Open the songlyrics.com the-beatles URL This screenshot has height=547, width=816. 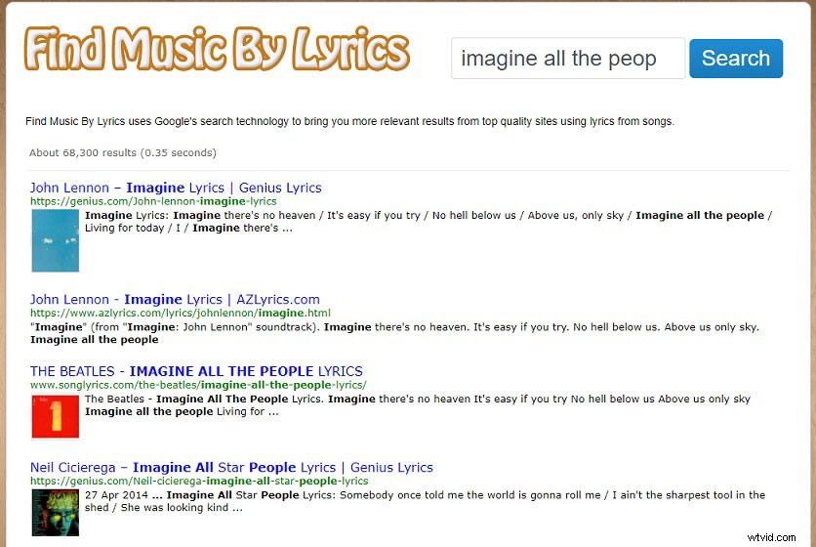(198, 385)
